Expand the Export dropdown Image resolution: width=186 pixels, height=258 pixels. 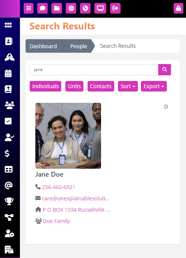pos(154,86)
